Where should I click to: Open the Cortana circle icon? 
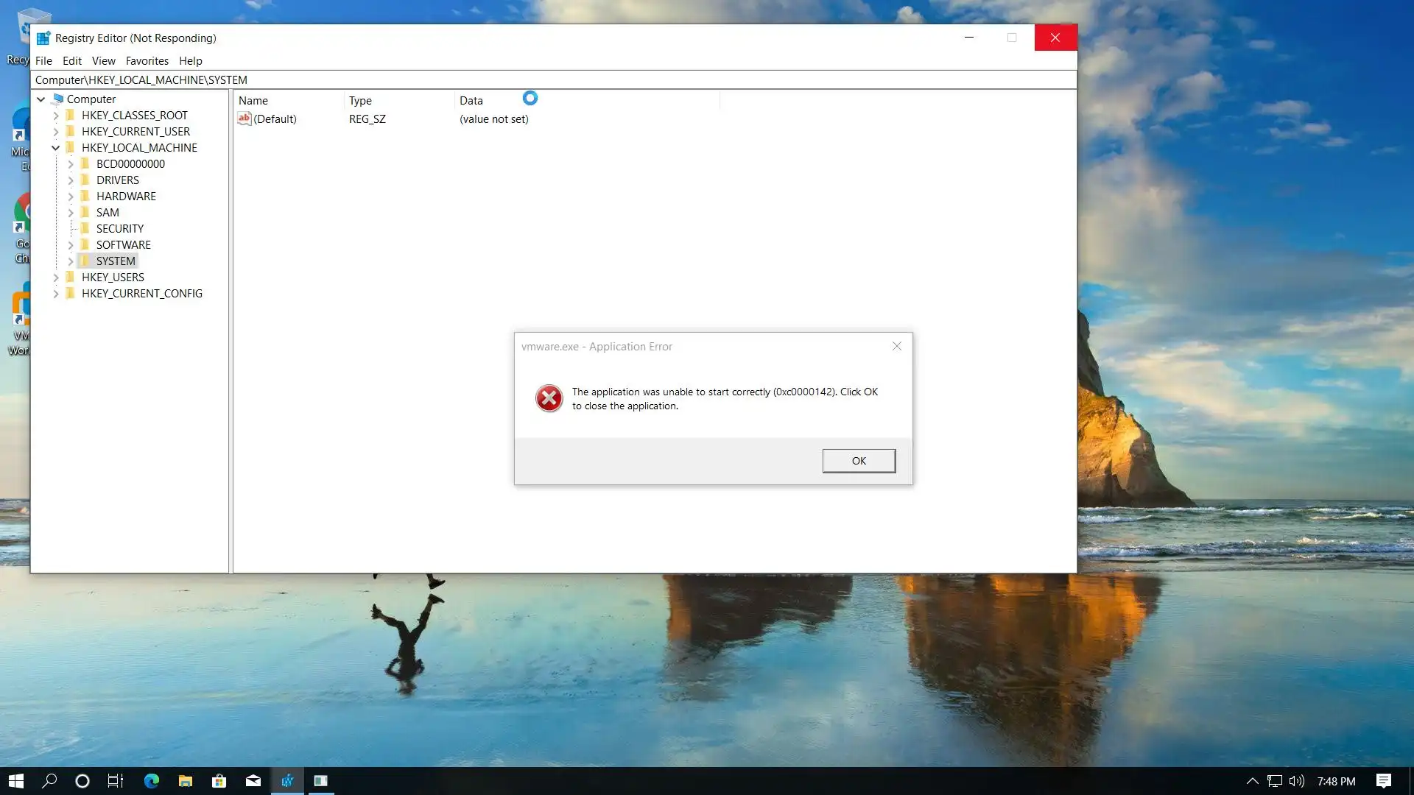pyautogui.click(x=82, y=781)
